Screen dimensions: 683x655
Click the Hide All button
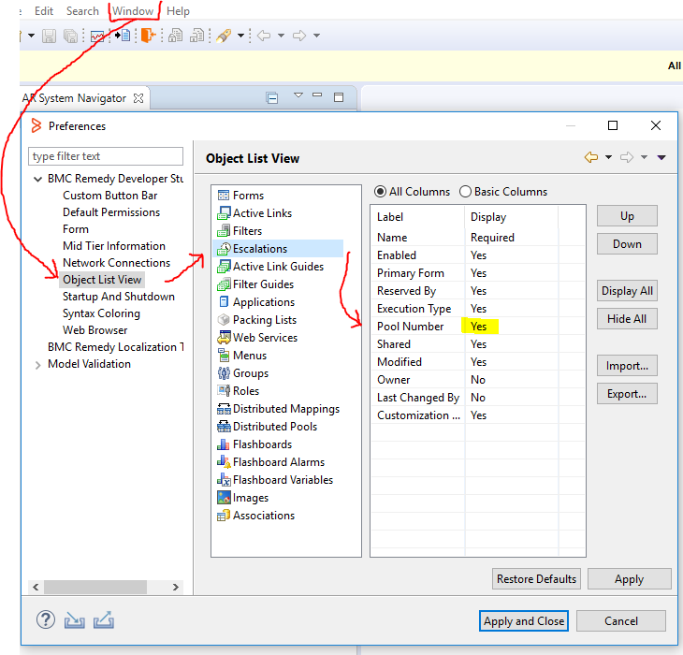point(627,319)
